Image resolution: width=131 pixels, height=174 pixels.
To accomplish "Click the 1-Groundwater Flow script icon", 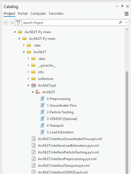I will (42, 105).
